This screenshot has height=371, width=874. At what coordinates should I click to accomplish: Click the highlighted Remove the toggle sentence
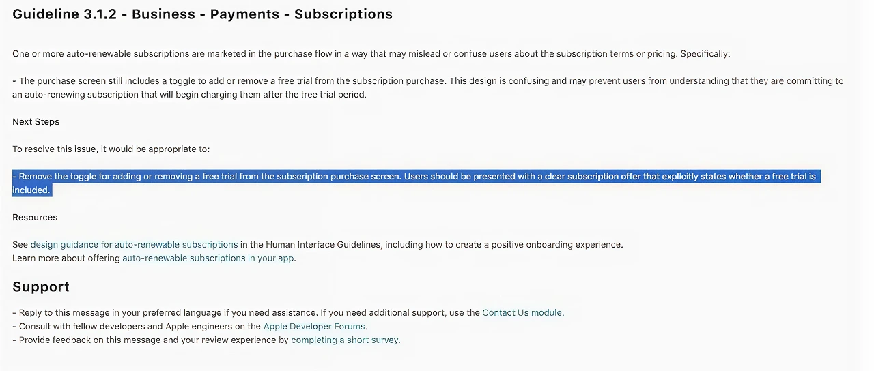414,183
